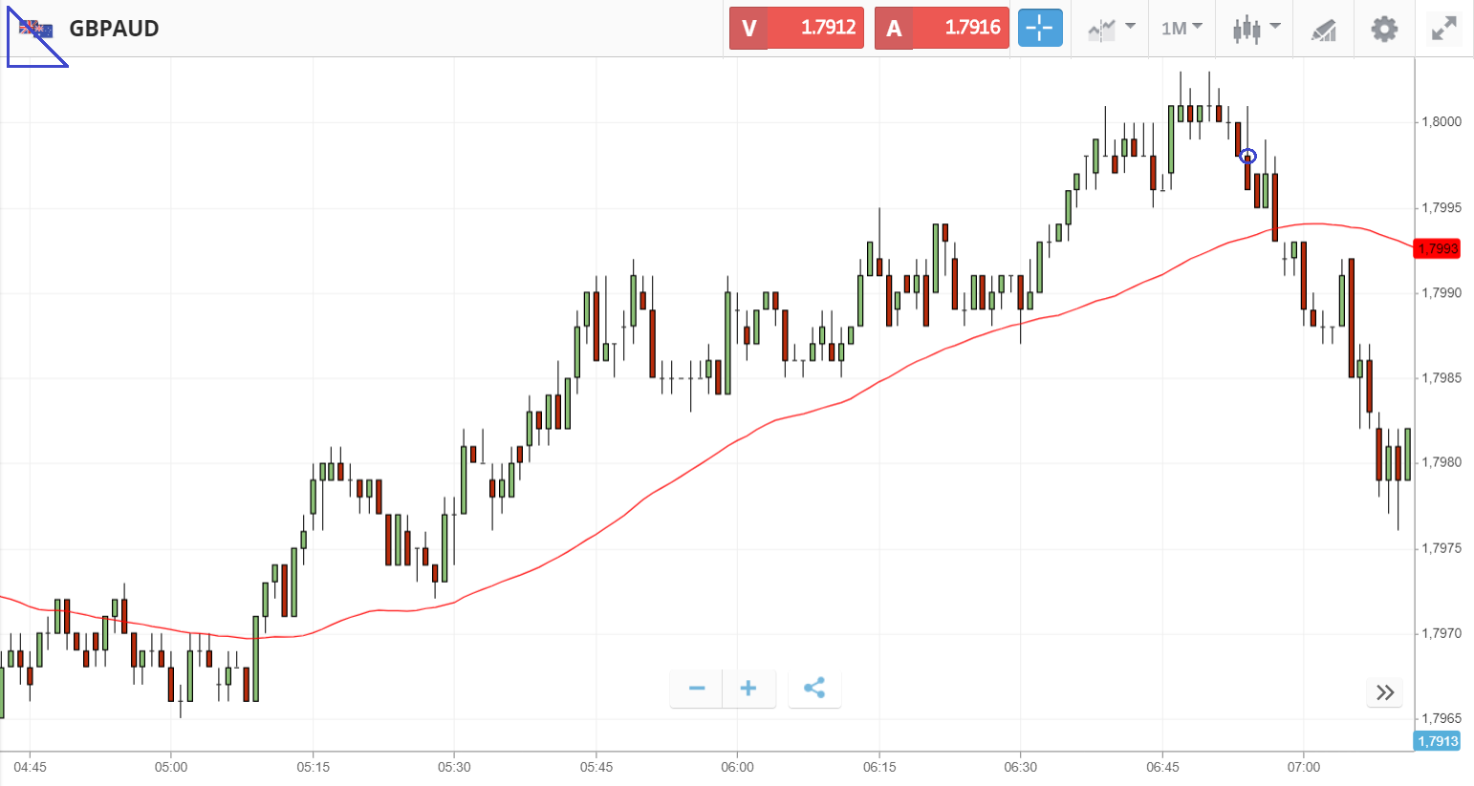Share the chart
This screenshot has height=786, width=1474.
(x=814, y=689)
